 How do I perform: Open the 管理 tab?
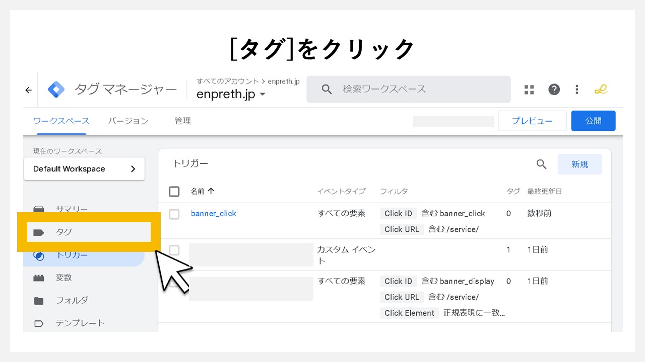pos(182,121)
